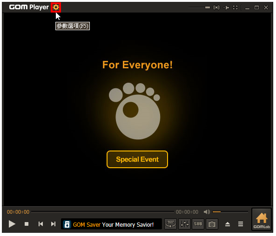Open the playlist hamburger icon
Screen dimensions: 276x236
coord(241,224)
